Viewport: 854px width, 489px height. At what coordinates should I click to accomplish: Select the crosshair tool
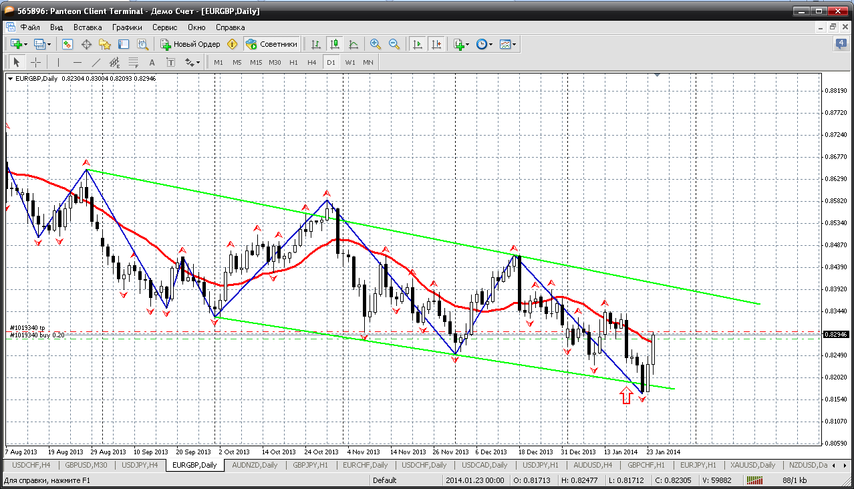[35, 62]
